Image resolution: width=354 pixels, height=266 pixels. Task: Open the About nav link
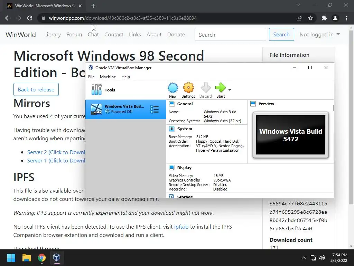pos(154,35)
